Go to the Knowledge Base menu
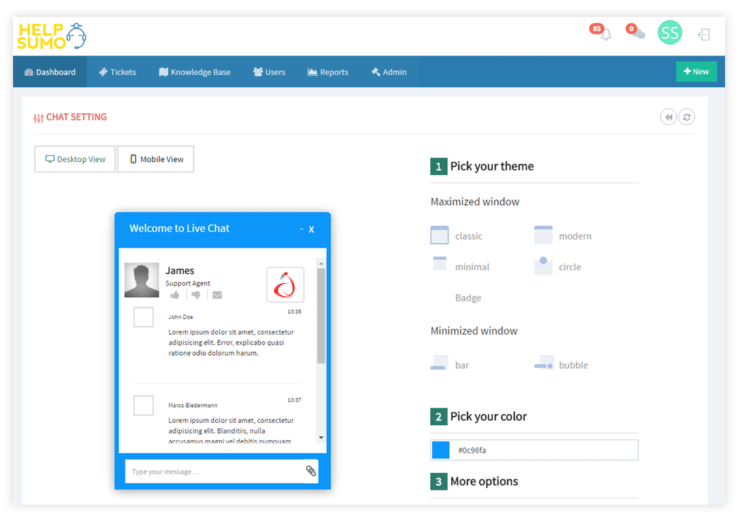 pyautogui.click(x=194, y=72)
